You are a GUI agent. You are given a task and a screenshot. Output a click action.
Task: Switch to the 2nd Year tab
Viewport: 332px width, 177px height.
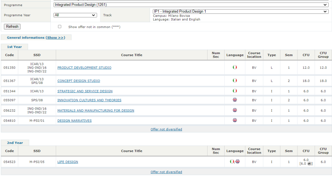(x=15, y=143)
